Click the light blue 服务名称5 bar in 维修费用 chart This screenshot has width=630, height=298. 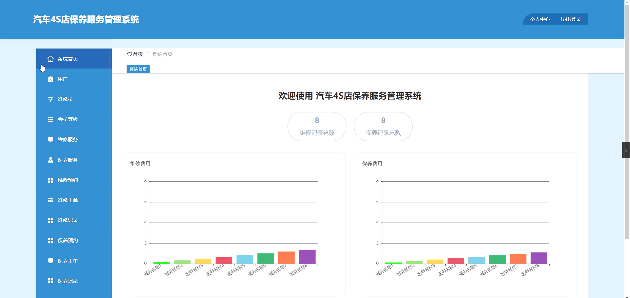[x=245, y=259]
